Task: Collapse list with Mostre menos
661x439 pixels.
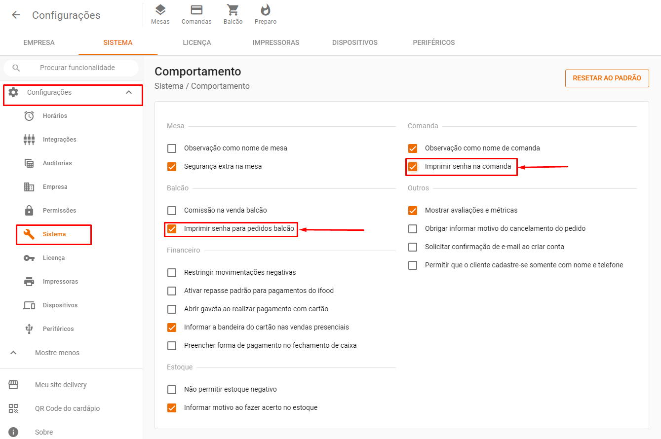Action: click(57, 353)
